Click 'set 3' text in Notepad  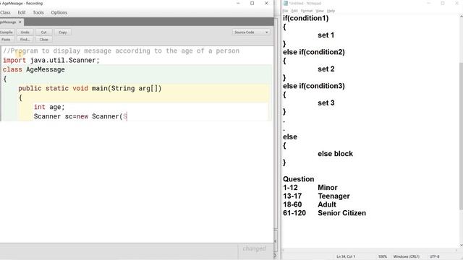tap(326, 103)
